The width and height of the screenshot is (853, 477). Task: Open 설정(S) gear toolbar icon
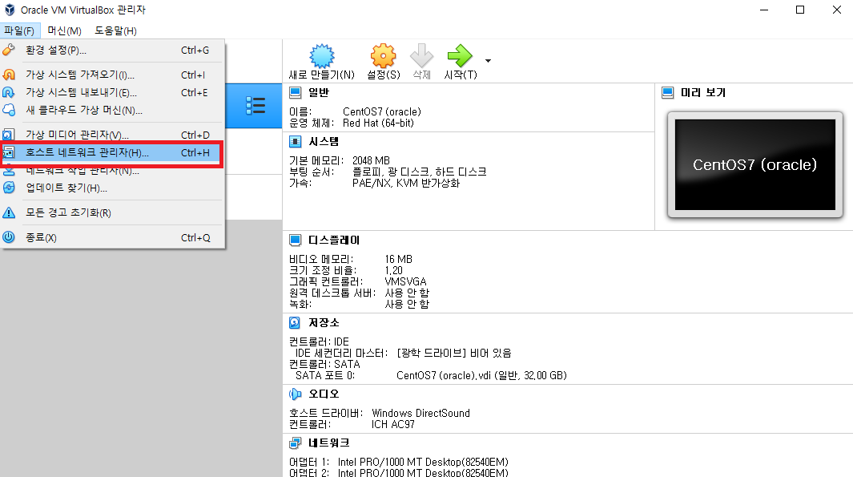pyautogui.click(x=383, y=55)
